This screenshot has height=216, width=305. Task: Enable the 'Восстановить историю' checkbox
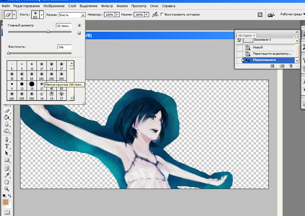point(162,15)
